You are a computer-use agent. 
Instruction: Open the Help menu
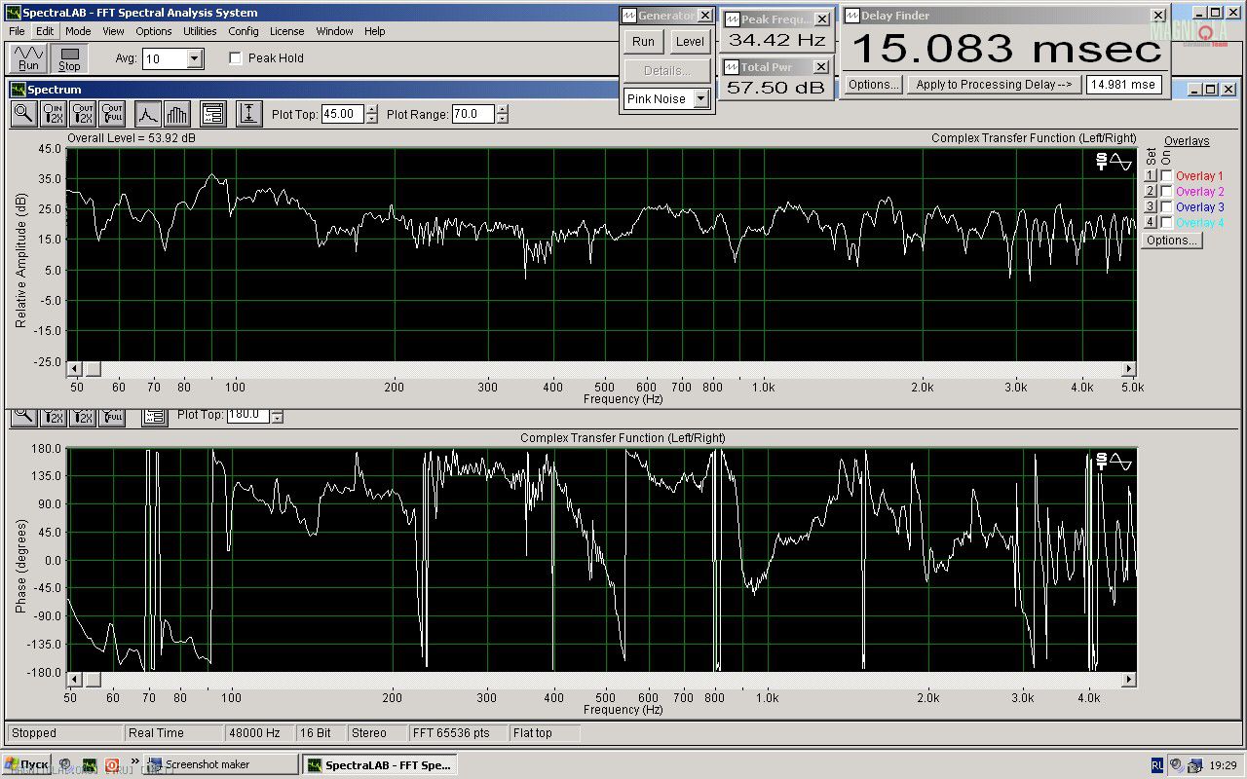tap(375, 31)
